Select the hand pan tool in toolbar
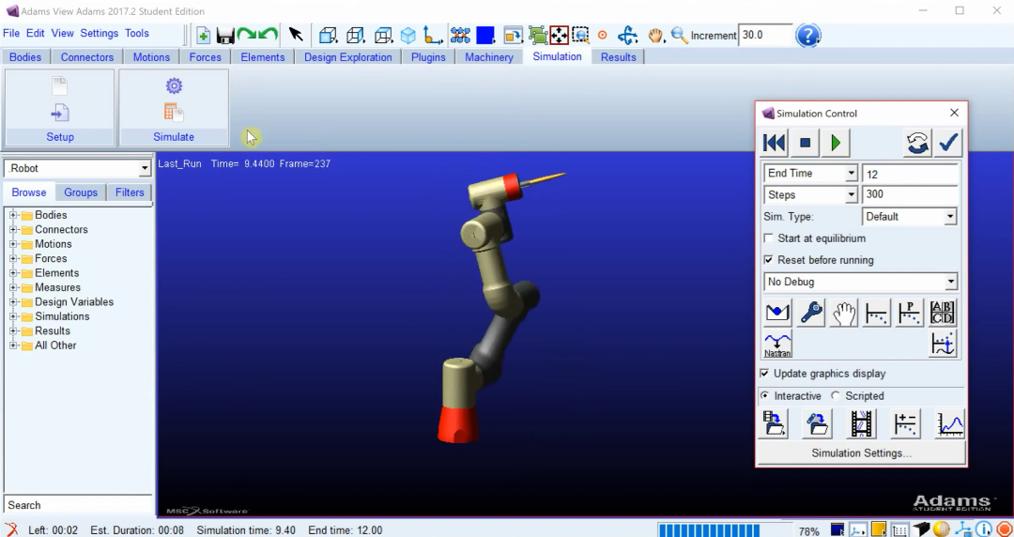 click(x=655, y=35)
